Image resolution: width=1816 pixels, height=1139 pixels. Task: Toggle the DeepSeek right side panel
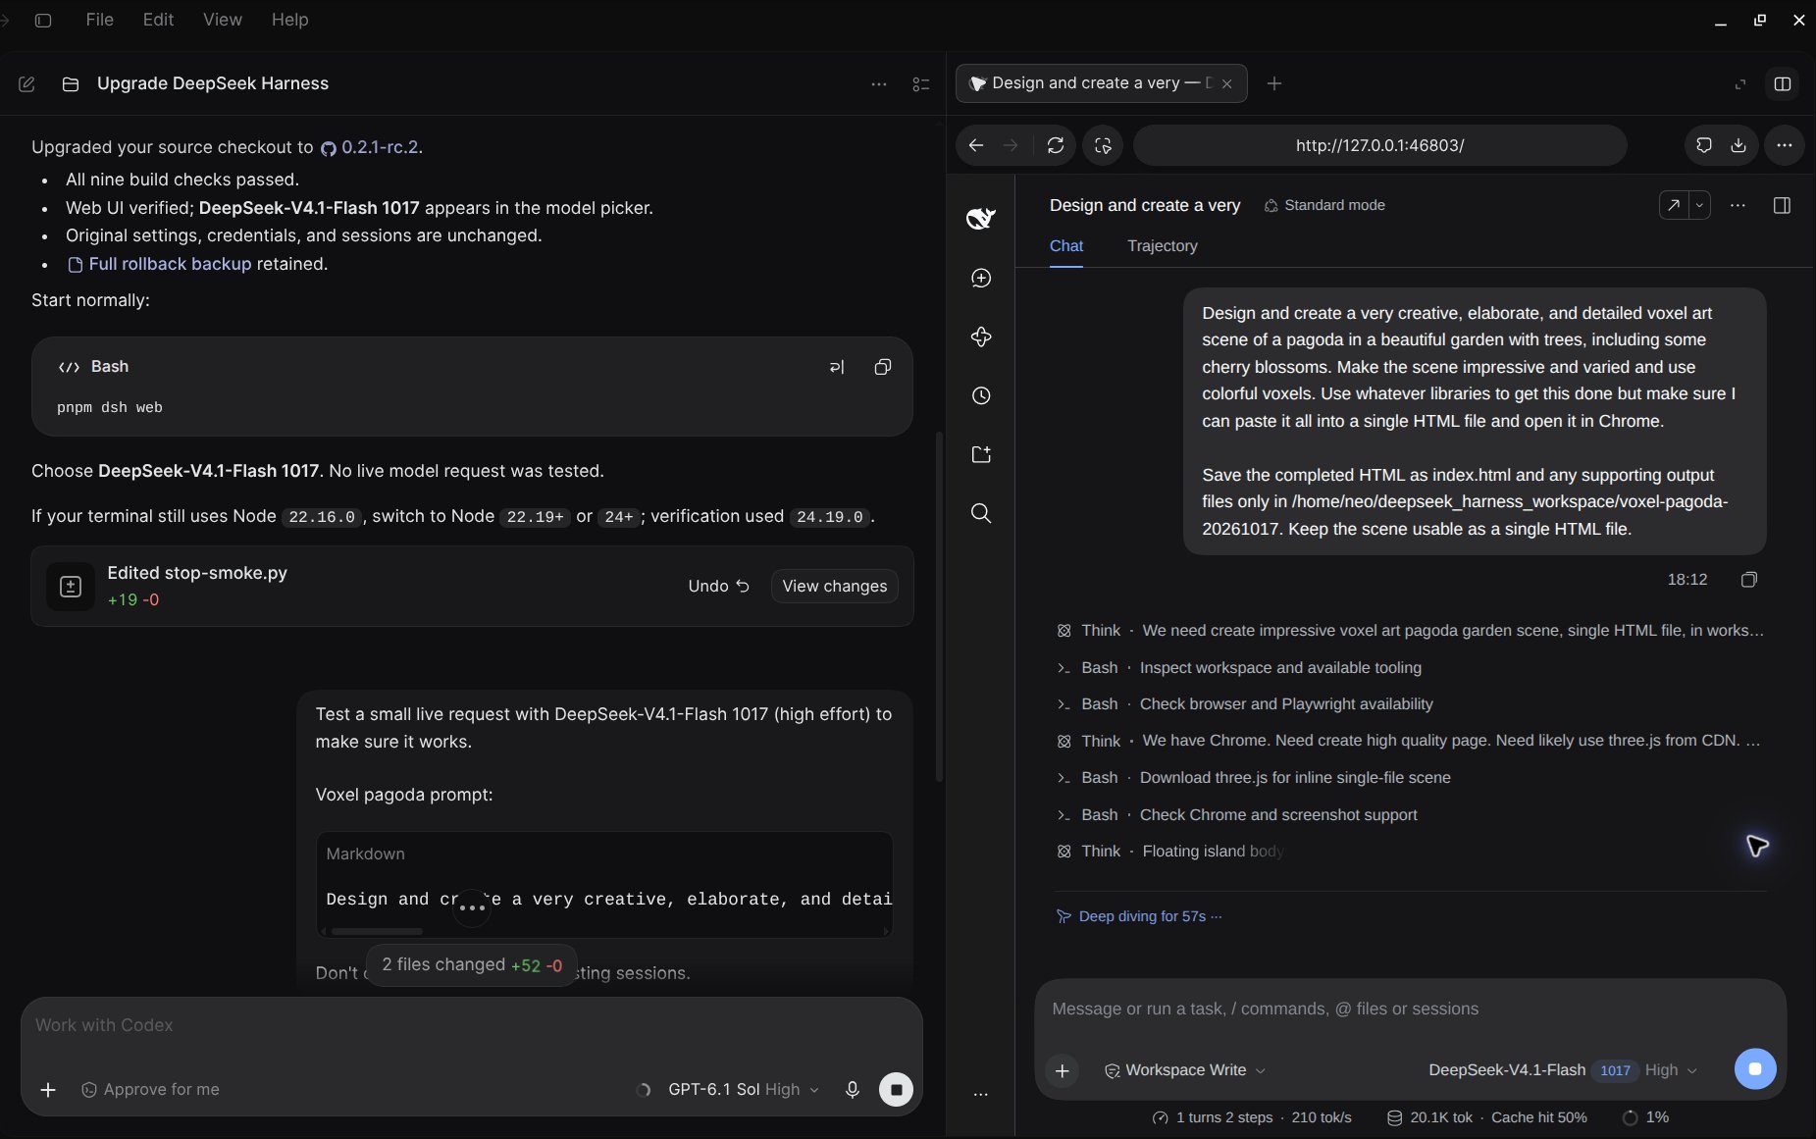[1783, 205]
